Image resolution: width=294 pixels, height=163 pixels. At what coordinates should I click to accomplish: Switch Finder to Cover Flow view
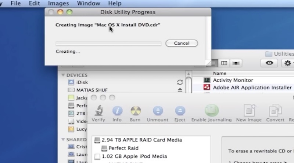[236, 63]
